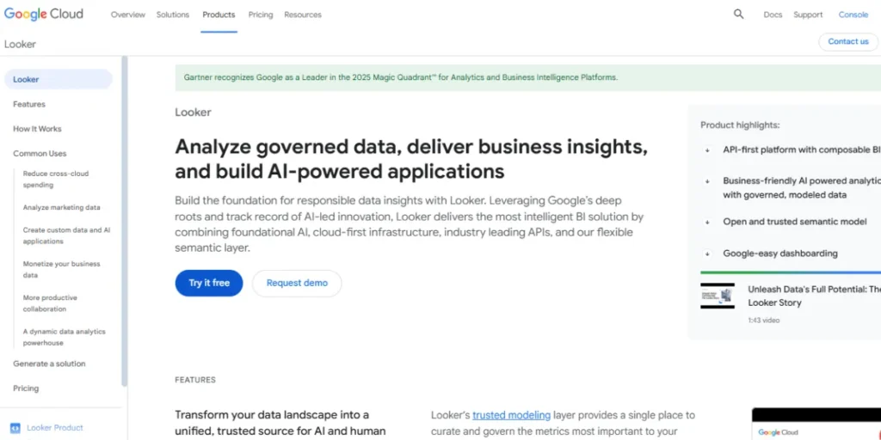
Task: Jump to Generate a solution section
Action: click(49, 364)
